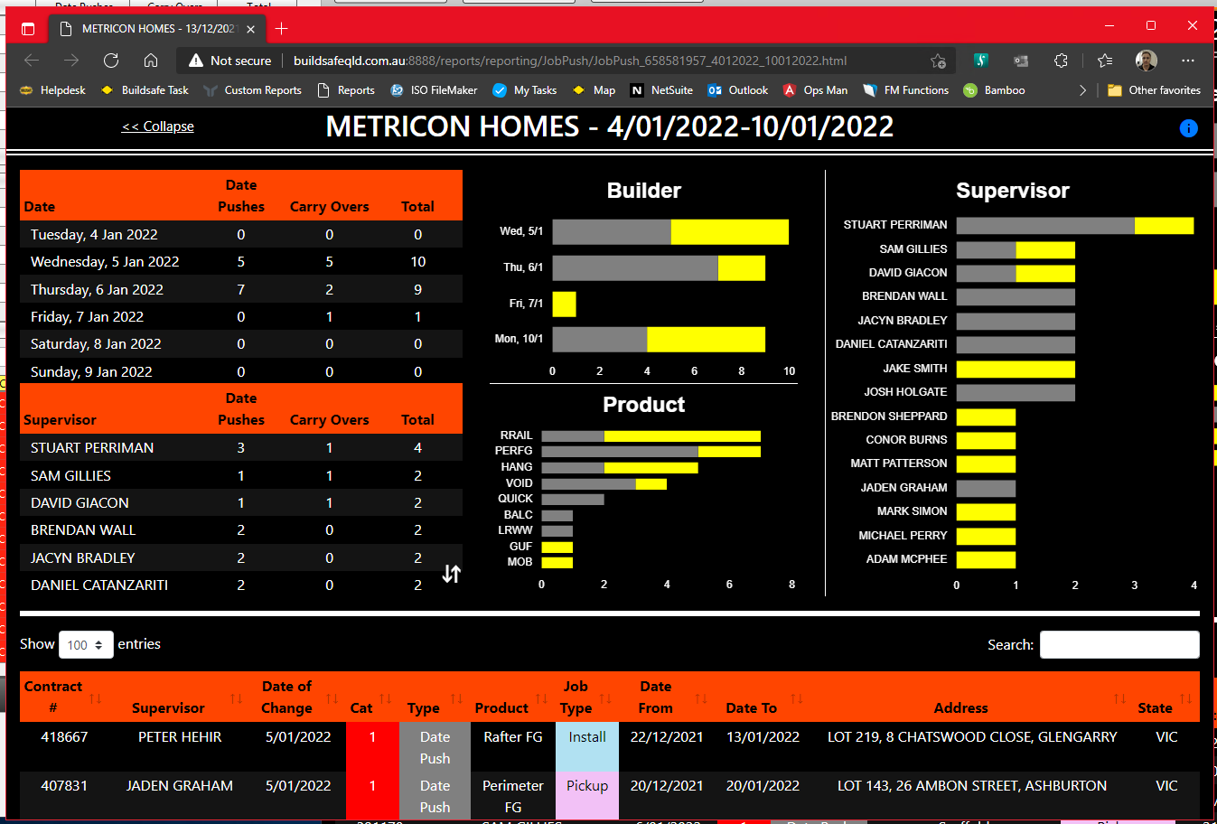Select DANIEL CATANZARITI in the supervisor table

tap(99, 585)
